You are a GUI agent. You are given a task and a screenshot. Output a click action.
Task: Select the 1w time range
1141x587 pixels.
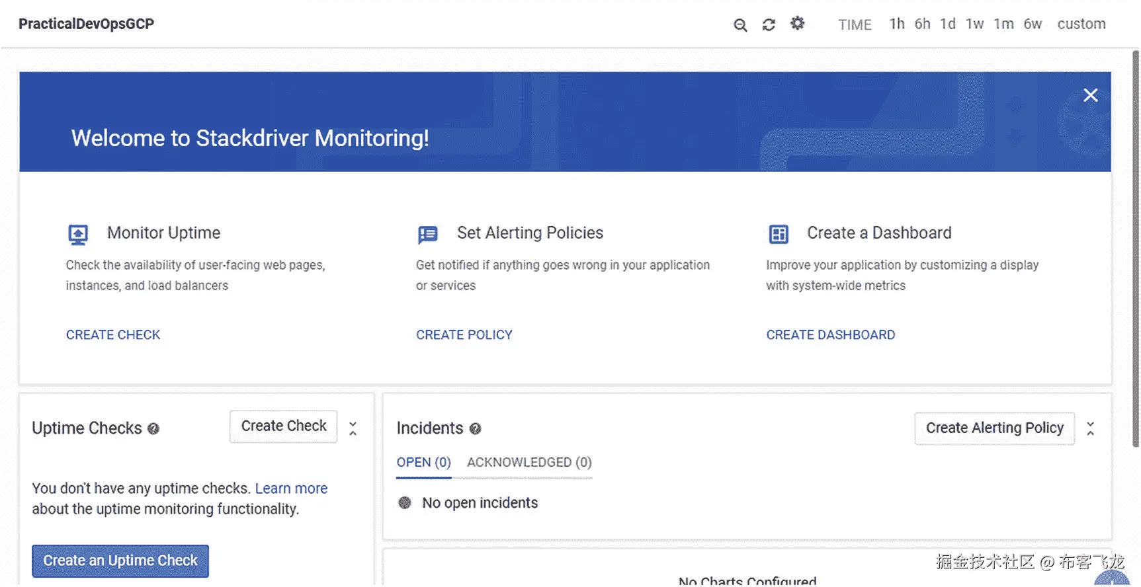tap(974, 24)
